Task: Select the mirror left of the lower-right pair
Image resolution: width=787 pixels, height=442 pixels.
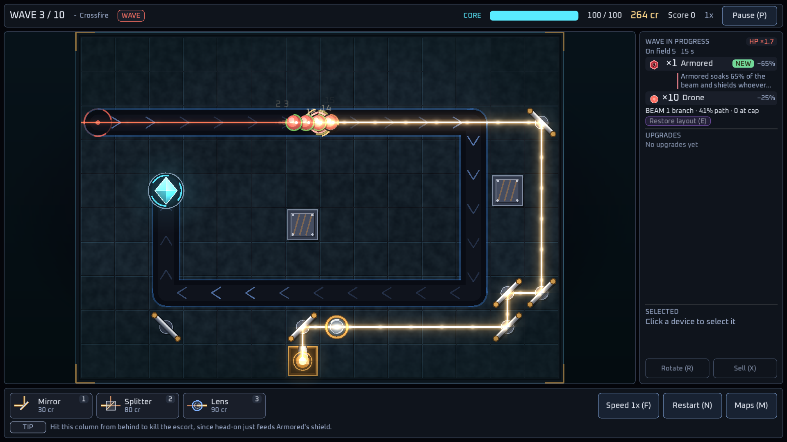Action: [x=507, y=293]
